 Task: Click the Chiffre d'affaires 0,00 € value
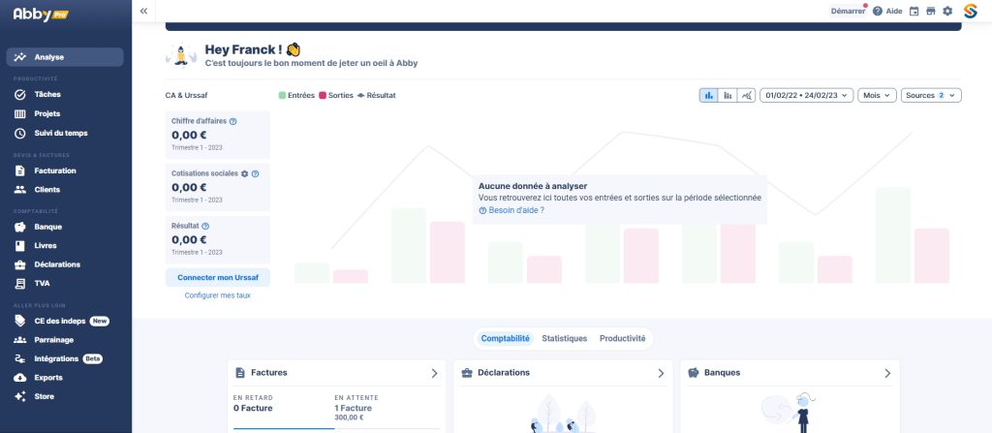pos(189,135)
